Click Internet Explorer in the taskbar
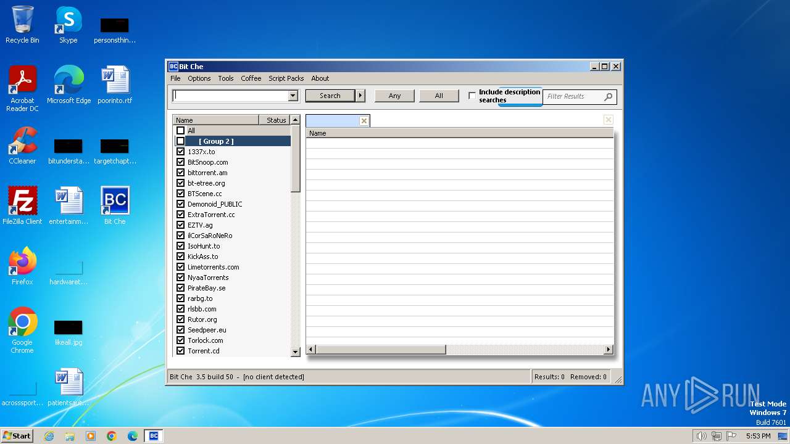 point(49,436)
